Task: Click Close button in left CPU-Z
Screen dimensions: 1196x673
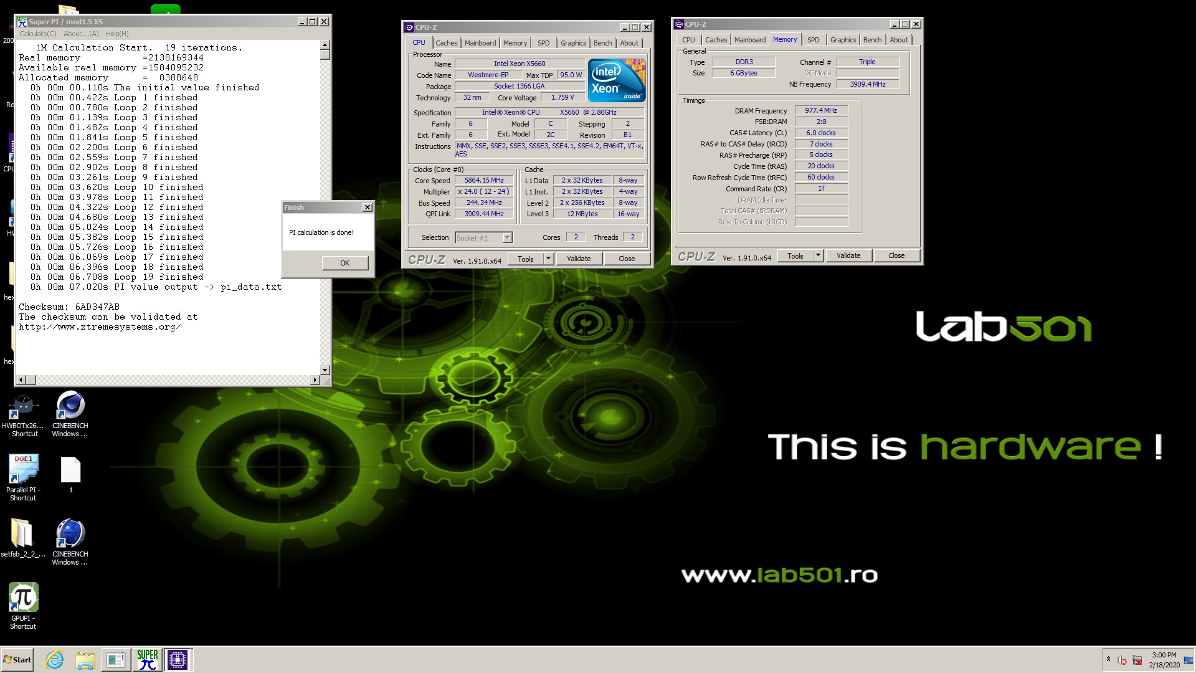Action: pos(627,259)
